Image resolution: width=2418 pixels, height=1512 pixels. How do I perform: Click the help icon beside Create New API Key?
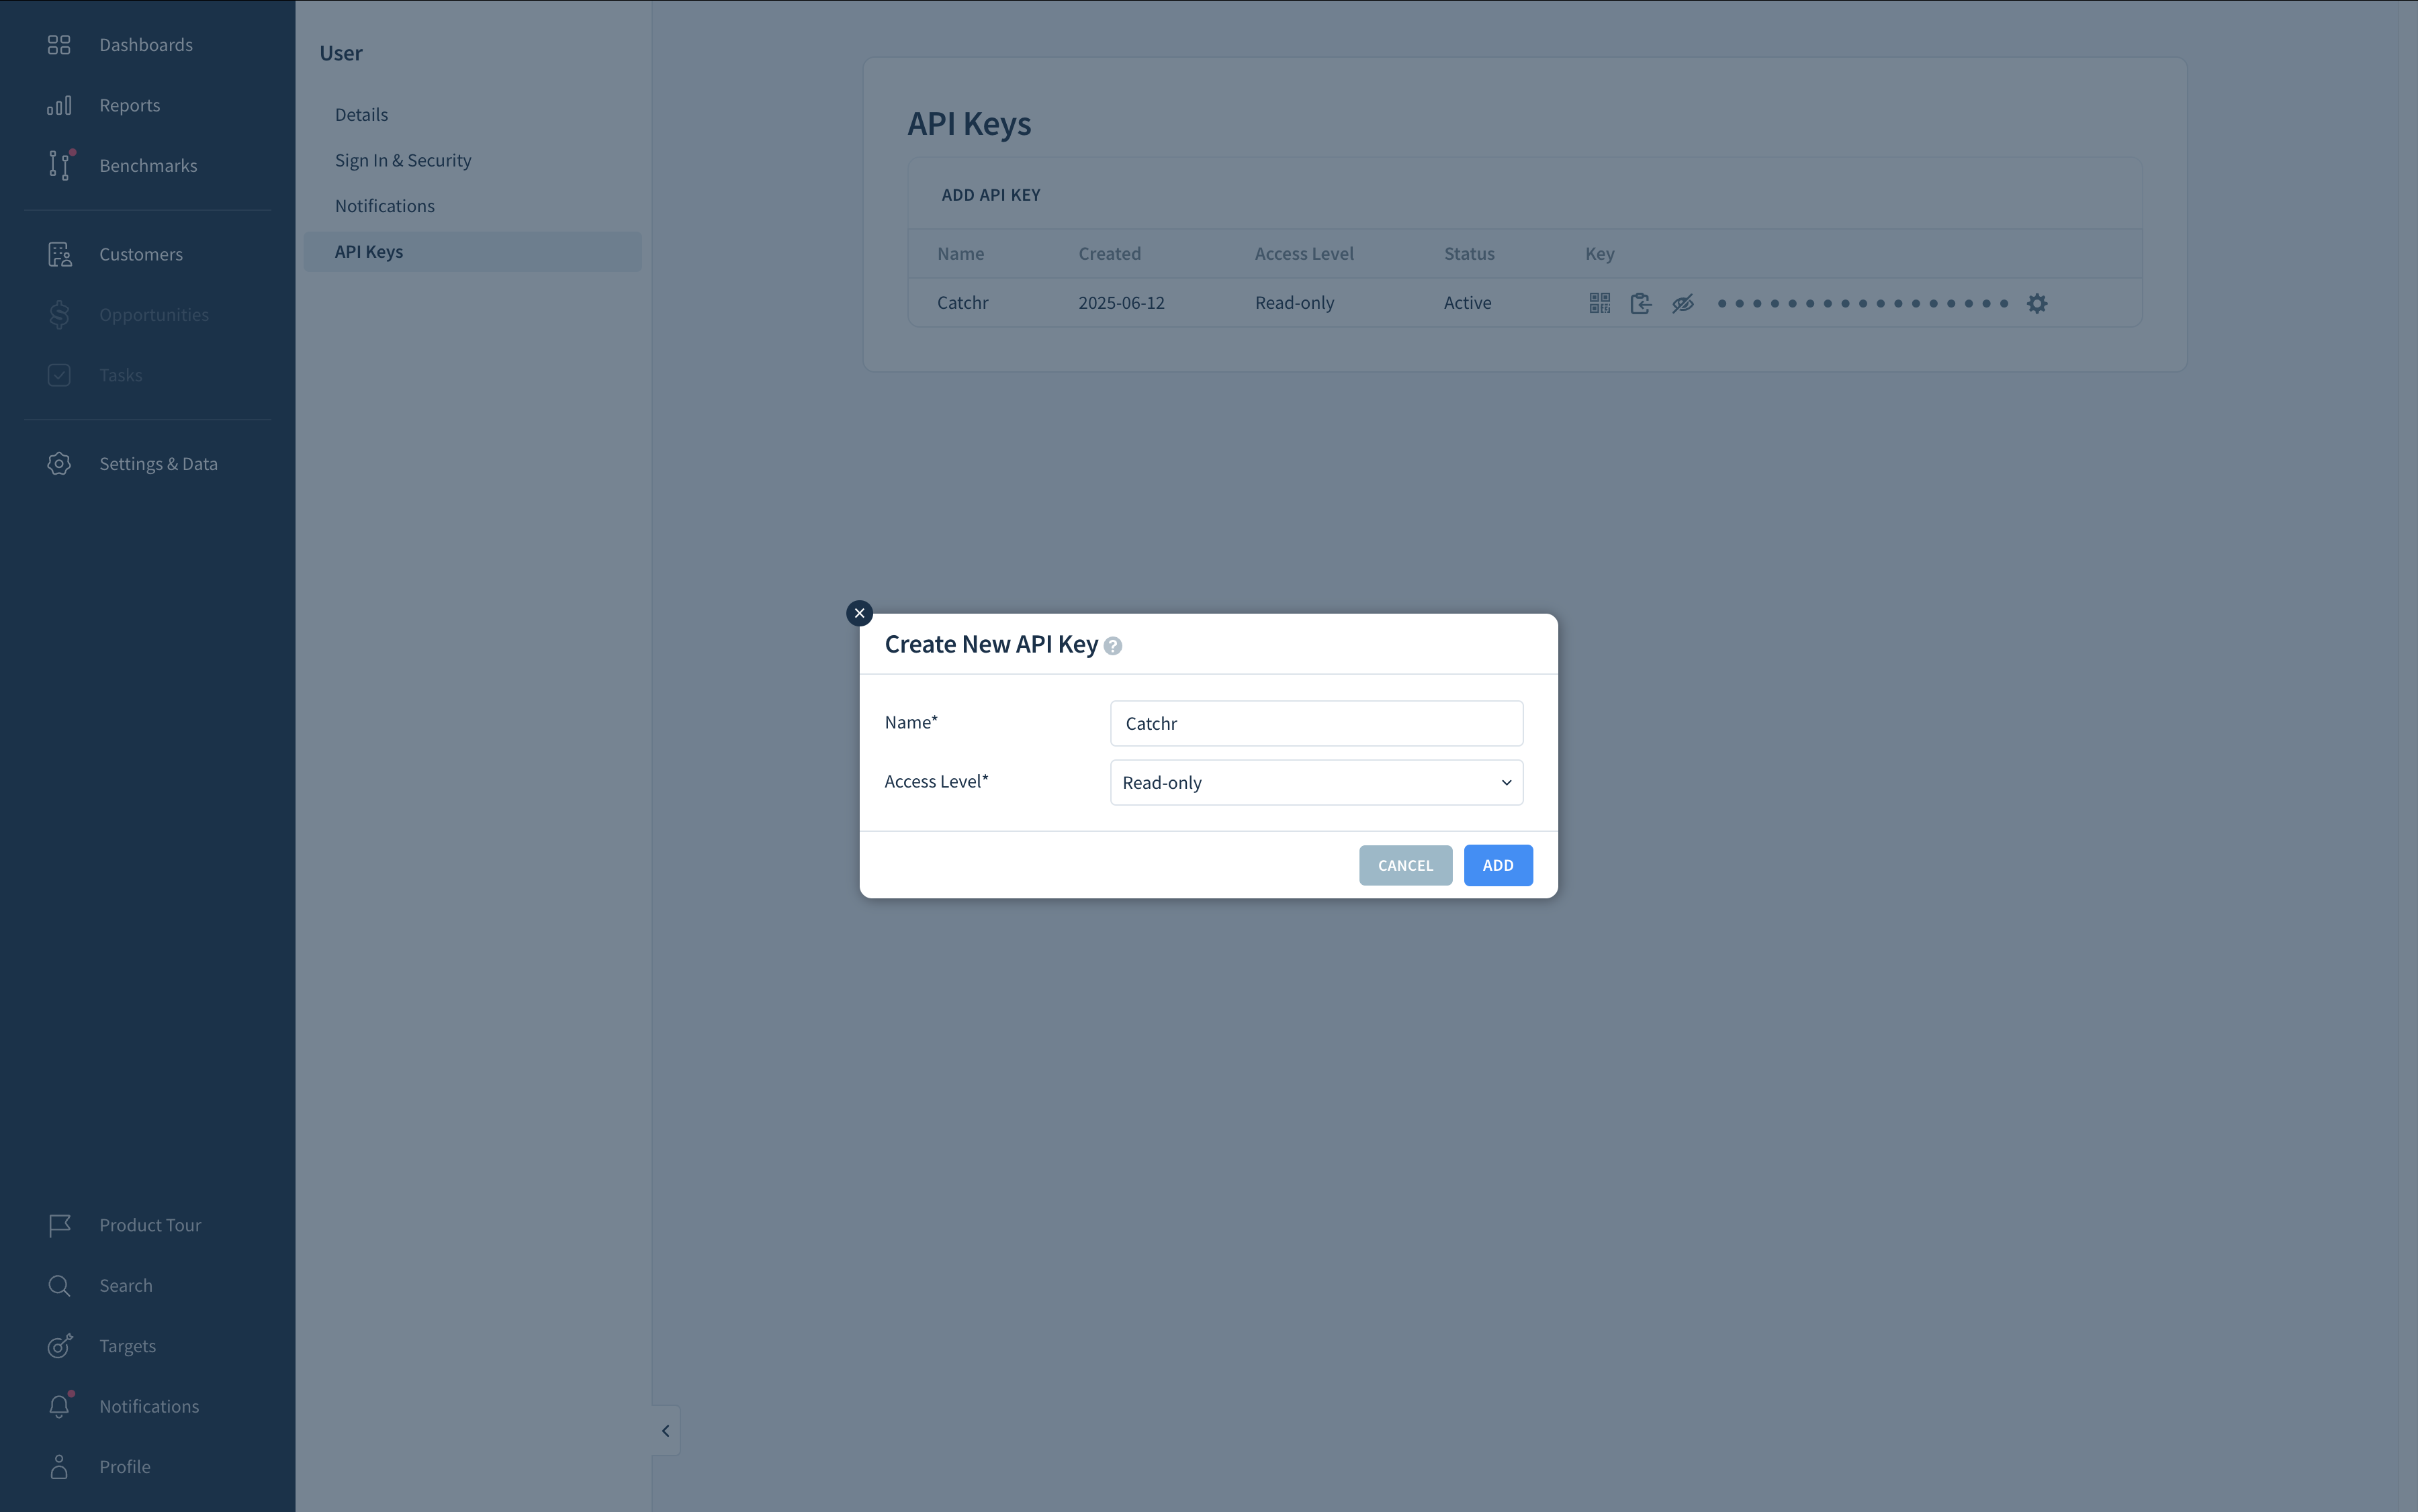[x=1112, y=646]
